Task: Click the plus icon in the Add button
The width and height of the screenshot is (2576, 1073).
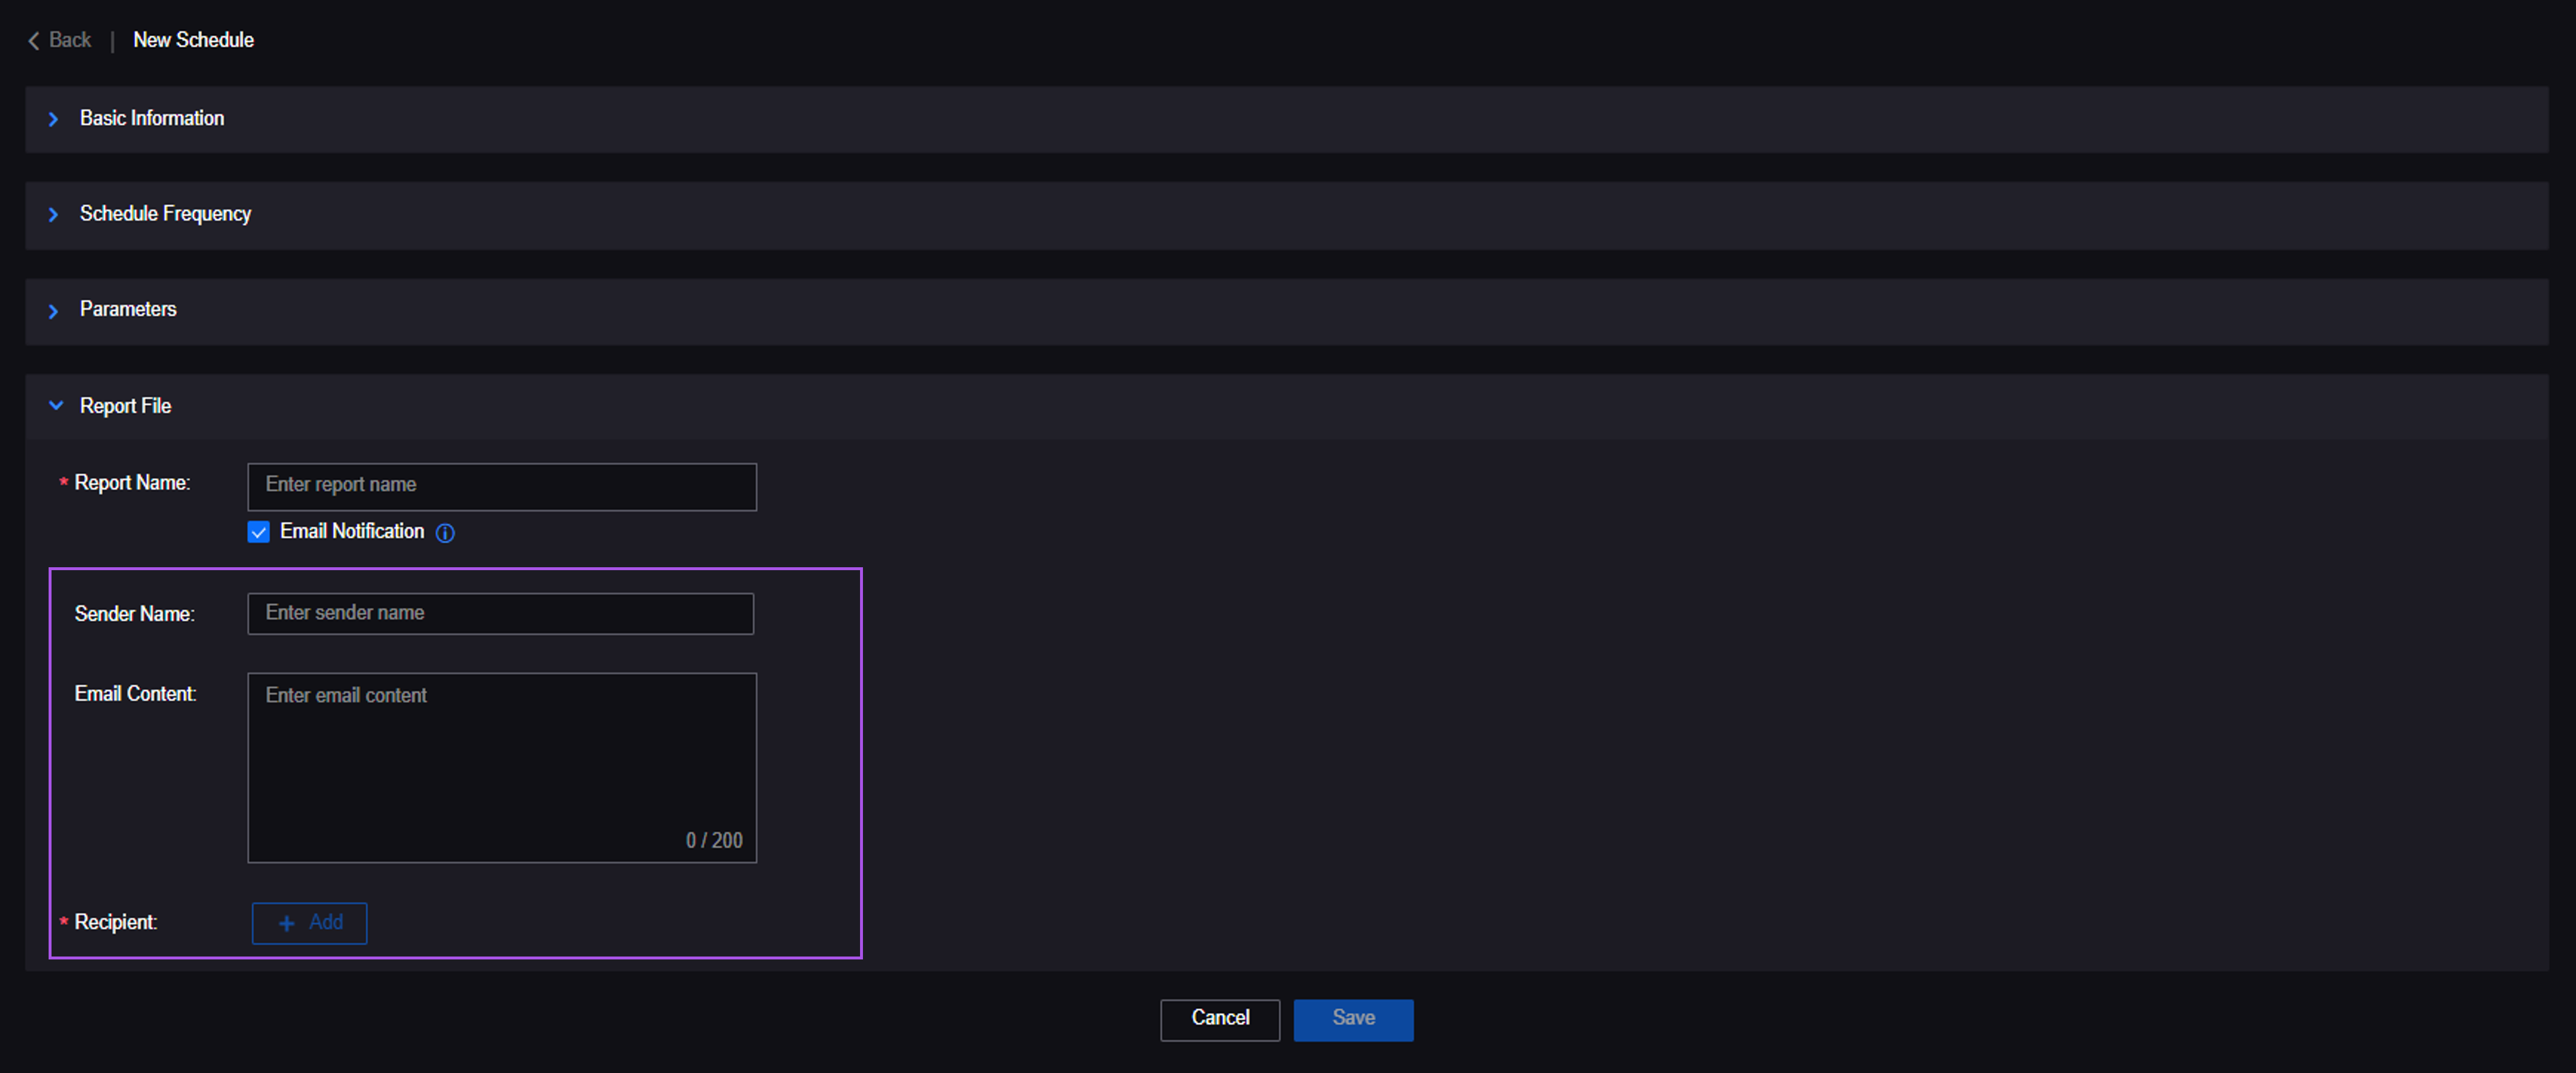Action: [x=287, y=923]
